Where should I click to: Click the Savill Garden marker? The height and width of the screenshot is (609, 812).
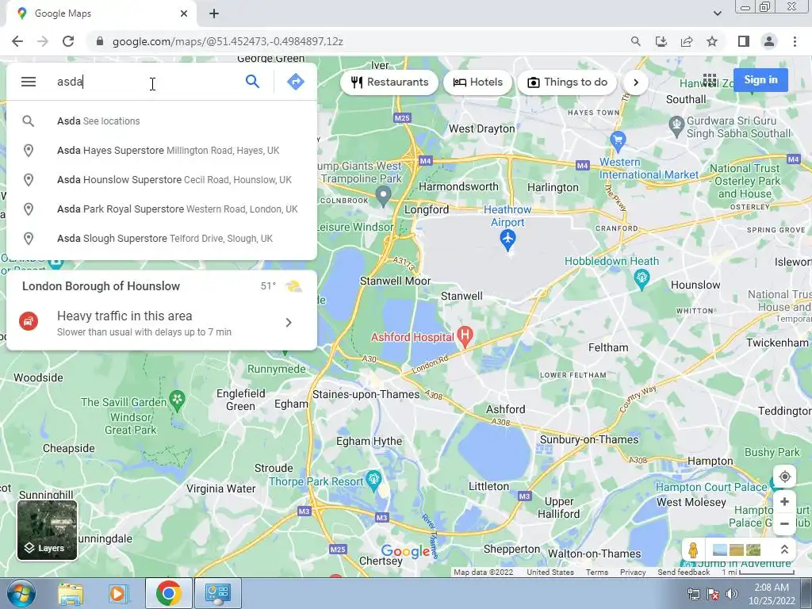177,400
